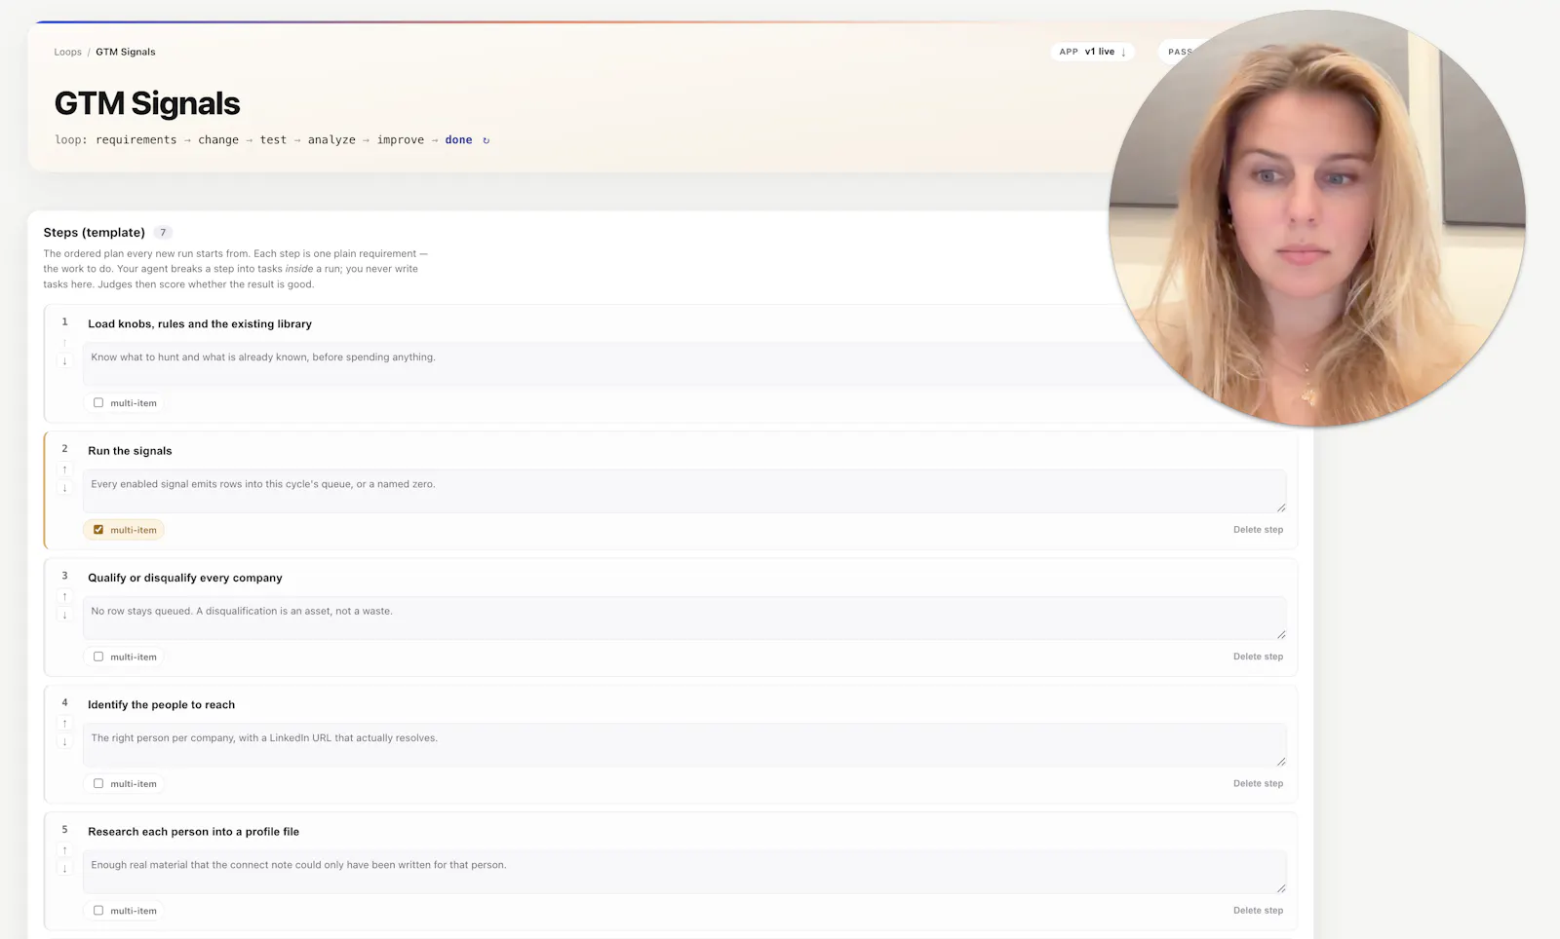Click the GTM Signals page title
1560x939 pixels.
click(x=147, y=103)
